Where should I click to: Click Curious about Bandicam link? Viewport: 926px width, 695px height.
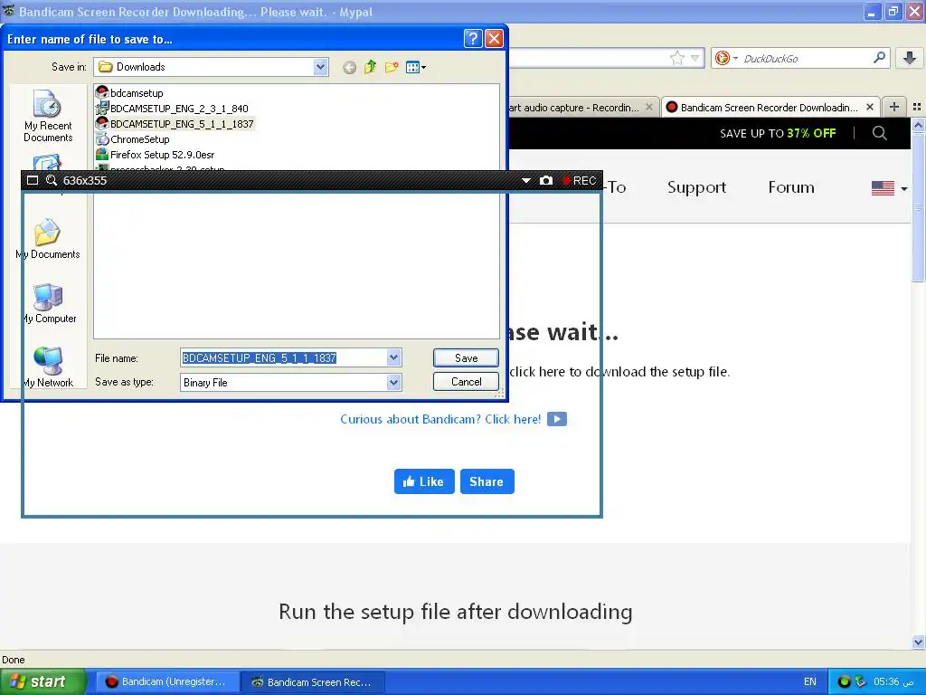click(x=440, y=419)
